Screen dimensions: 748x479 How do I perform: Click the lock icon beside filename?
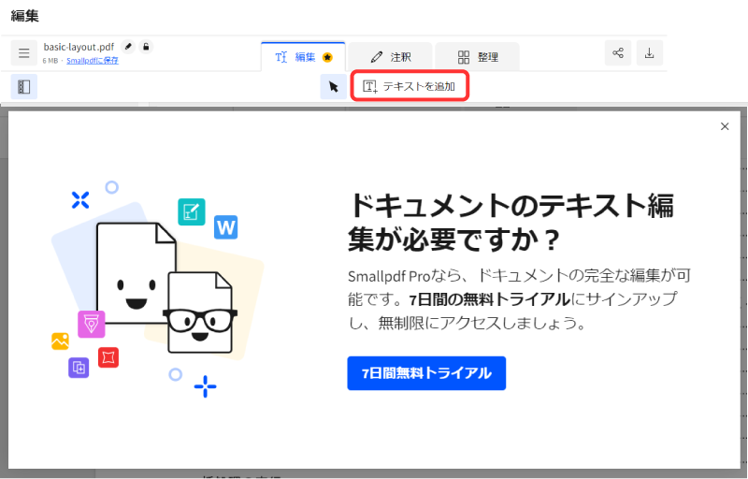[146, 47]
